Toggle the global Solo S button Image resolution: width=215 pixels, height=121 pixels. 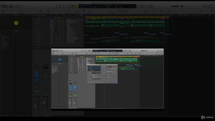[x=63, y=18]
